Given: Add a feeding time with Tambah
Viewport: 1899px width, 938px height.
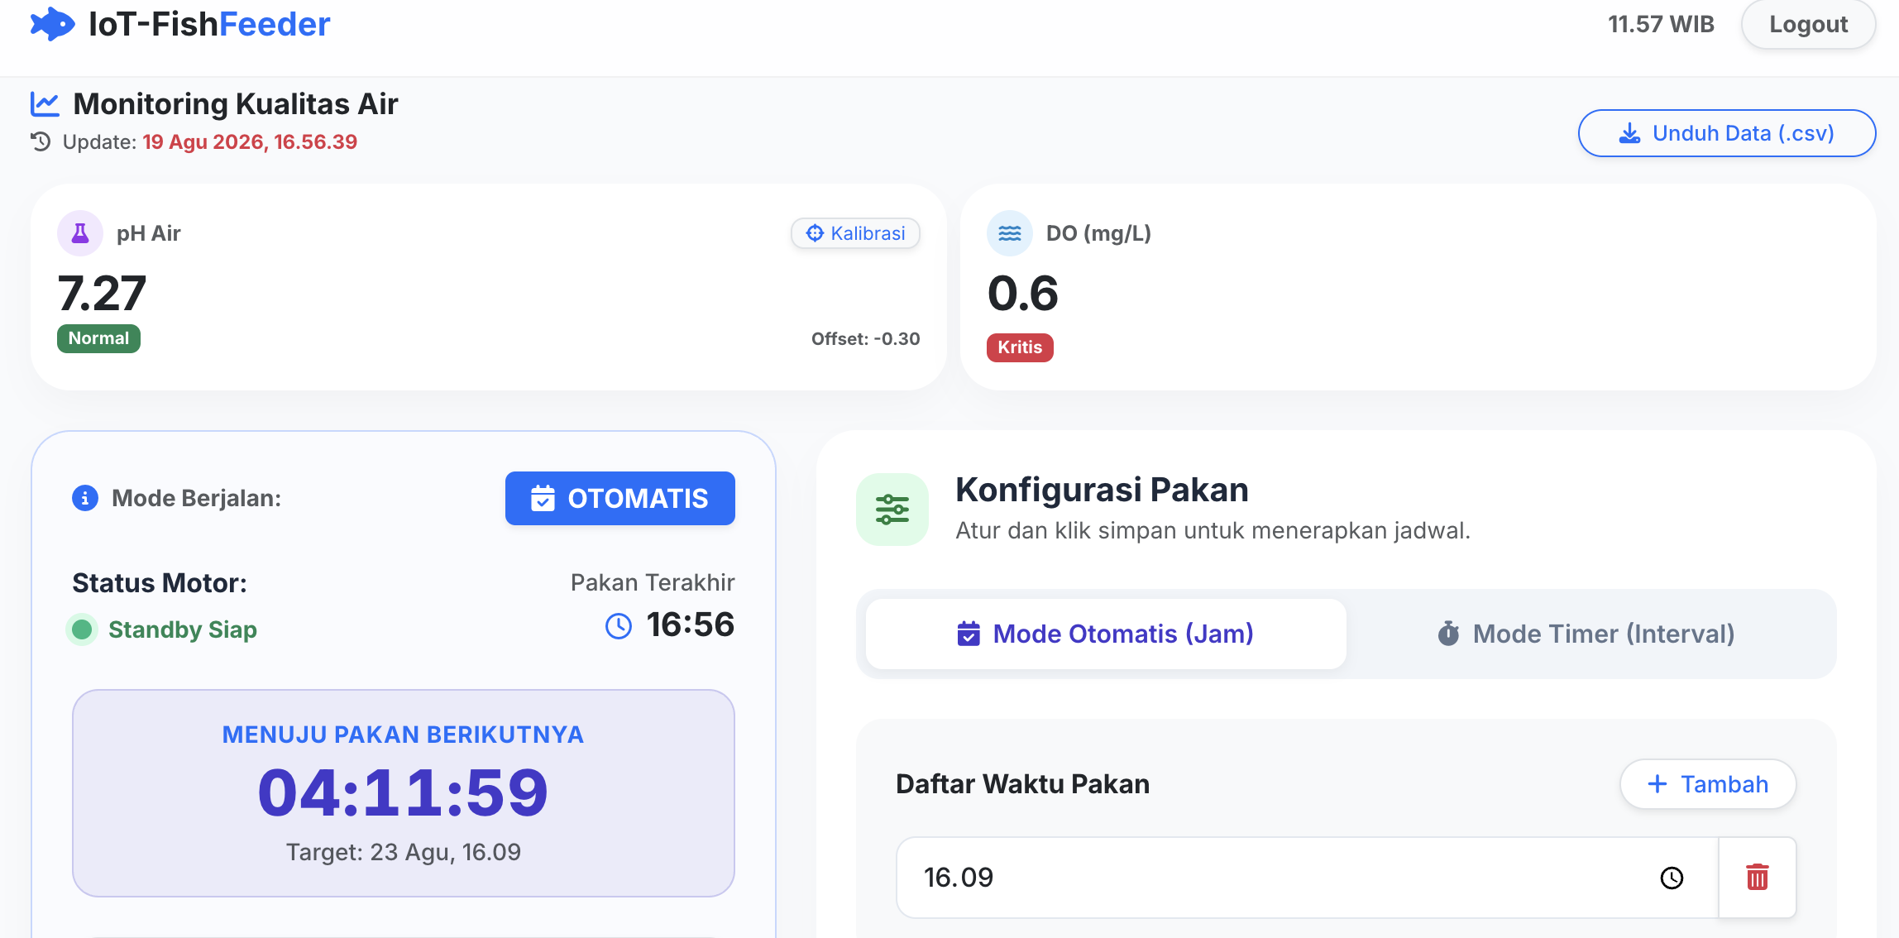Looking at the screenshot, I should (x=1708, y=784).
